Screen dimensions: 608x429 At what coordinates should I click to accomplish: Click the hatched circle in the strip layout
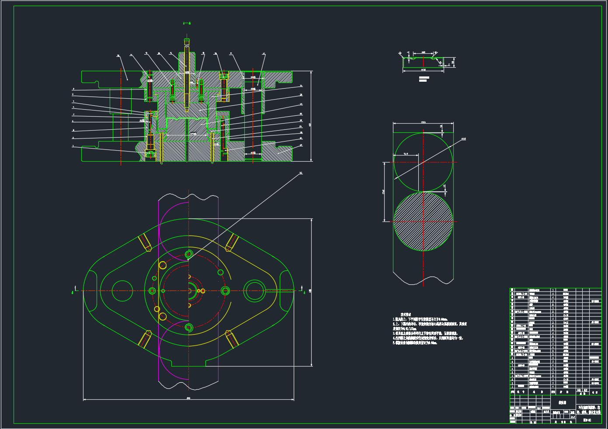[423, 221]
